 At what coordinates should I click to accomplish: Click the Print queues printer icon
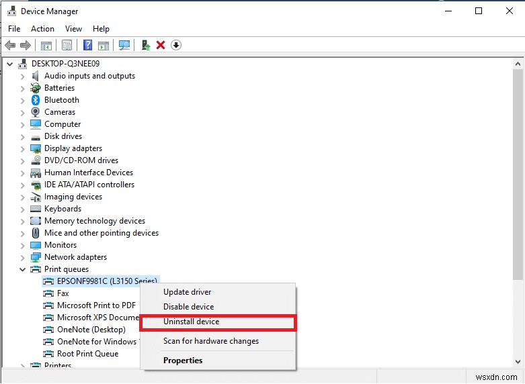[x=36, y=269]
